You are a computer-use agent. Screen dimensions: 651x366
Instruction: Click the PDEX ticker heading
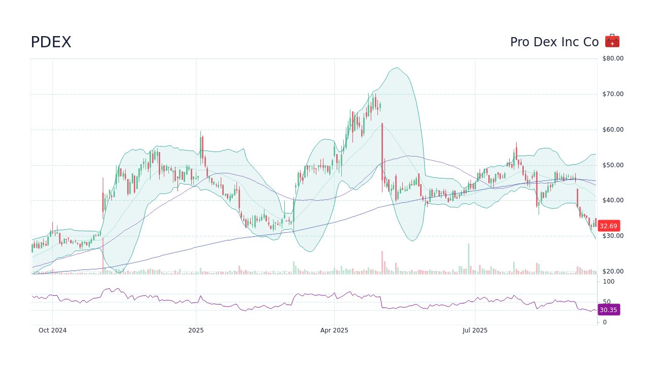tap(51, 42)
